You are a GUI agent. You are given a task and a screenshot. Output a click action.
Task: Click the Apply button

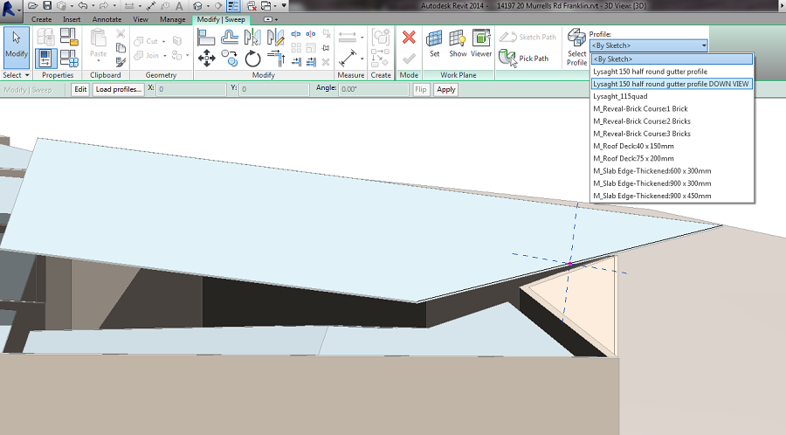[x=445, y=89]
